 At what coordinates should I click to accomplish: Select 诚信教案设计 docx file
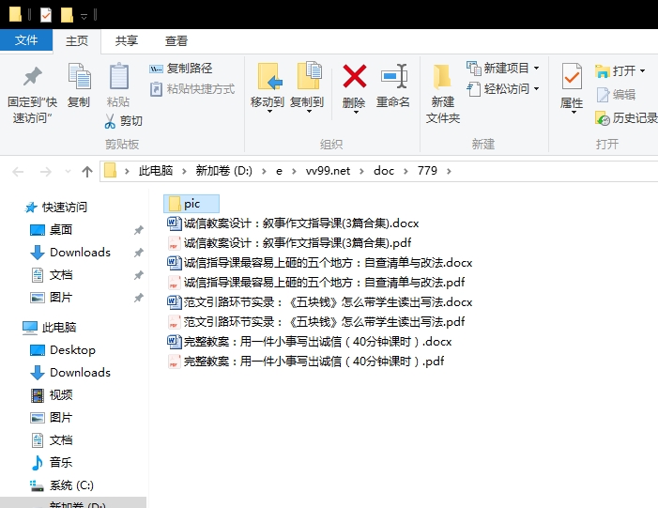point(293,223)
